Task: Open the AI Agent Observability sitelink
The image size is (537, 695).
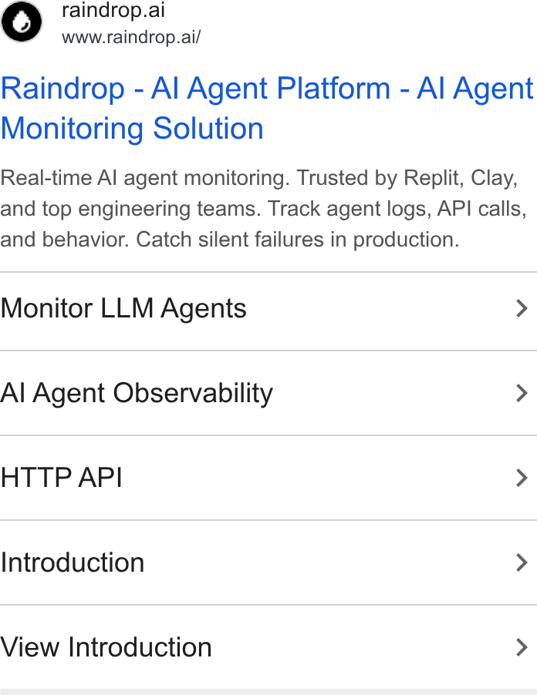Action: pyautogui.click(x=268, y=393)
